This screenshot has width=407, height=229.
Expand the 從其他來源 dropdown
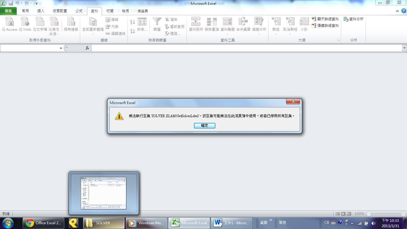(x=54, y=26)
